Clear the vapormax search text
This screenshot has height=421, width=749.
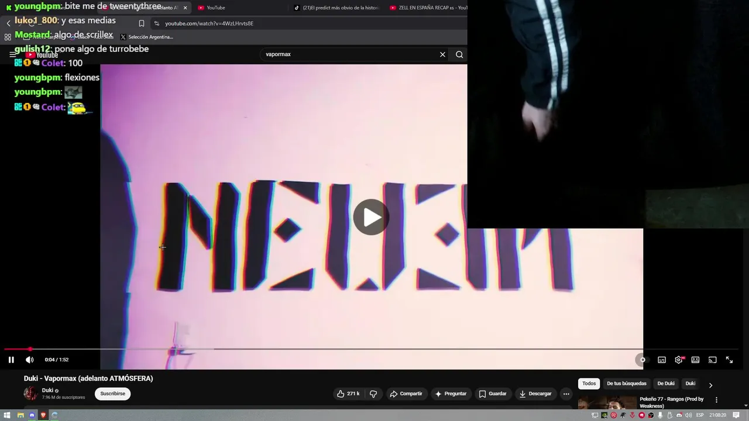click(442, 54)
